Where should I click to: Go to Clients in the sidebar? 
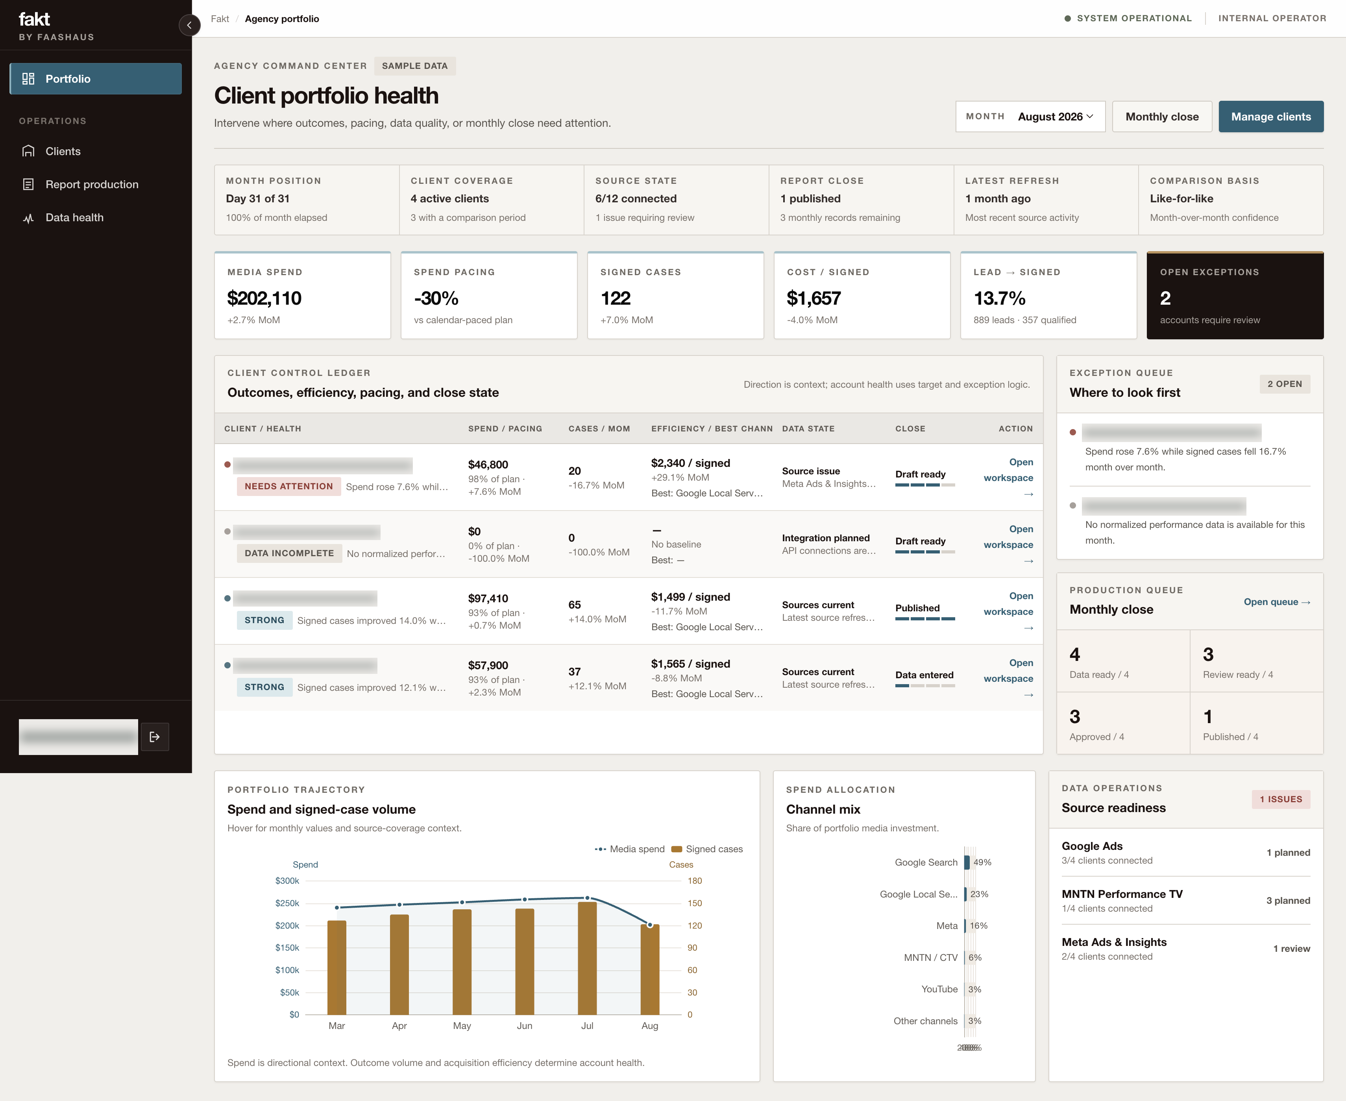pyautogui.click(x=96, y=151)
